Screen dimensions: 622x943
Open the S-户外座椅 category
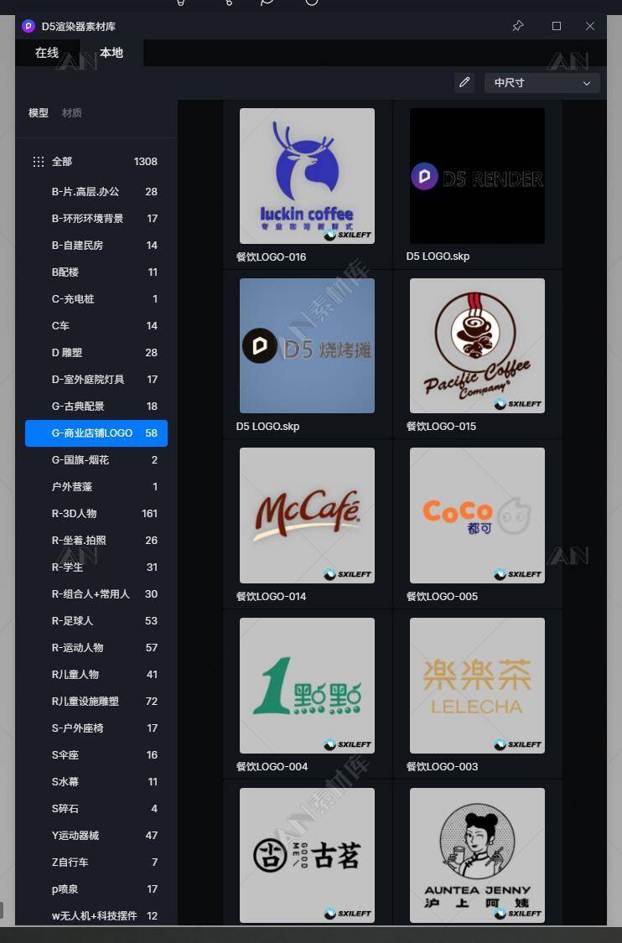pos(96,728)
